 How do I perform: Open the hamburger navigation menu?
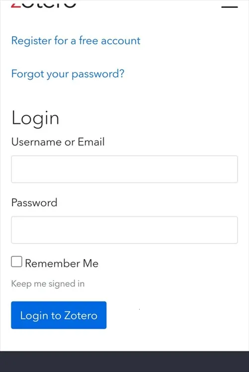230,6
